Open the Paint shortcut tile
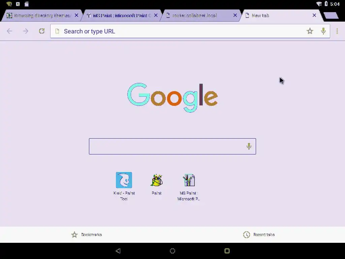 click(157, 184)
